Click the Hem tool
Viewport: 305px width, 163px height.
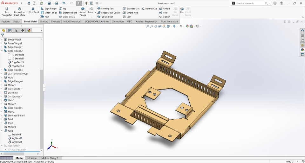[45, 17]
